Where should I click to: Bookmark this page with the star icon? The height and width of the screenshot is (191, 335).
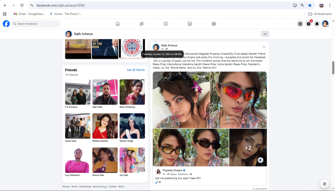coord(310,5)
